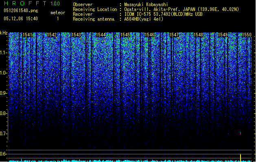Click the Observer field label
The width and height of the screenshot is (256, 162).
pyautogui.click(x=83, y=4)
